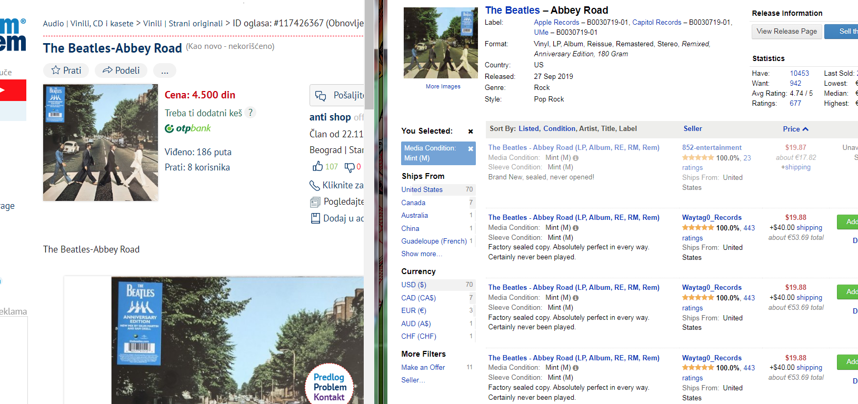
Task: Remove the Media Condition Mint filter
Action: pyautogui.click(x=471, y=149)
